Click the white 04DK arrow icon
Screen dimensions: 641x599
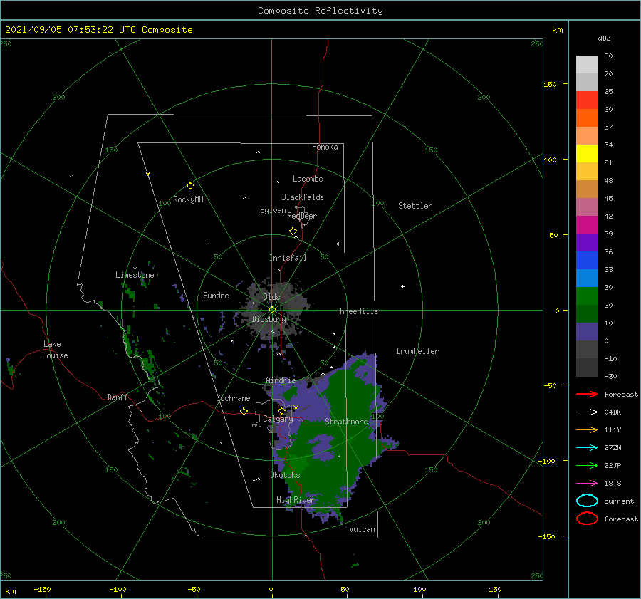[x=587, y=412]
